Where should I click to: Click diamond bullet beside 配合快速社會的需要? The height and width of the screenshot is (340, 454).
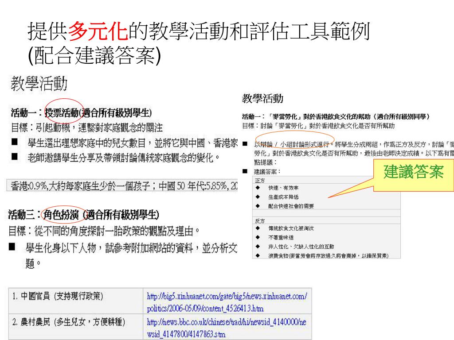(x=258, y=206)
